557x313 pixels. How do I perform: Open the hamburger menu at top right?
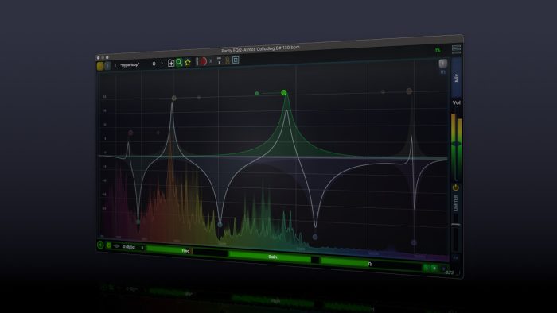pyautogui.click(x=457, y=49)
